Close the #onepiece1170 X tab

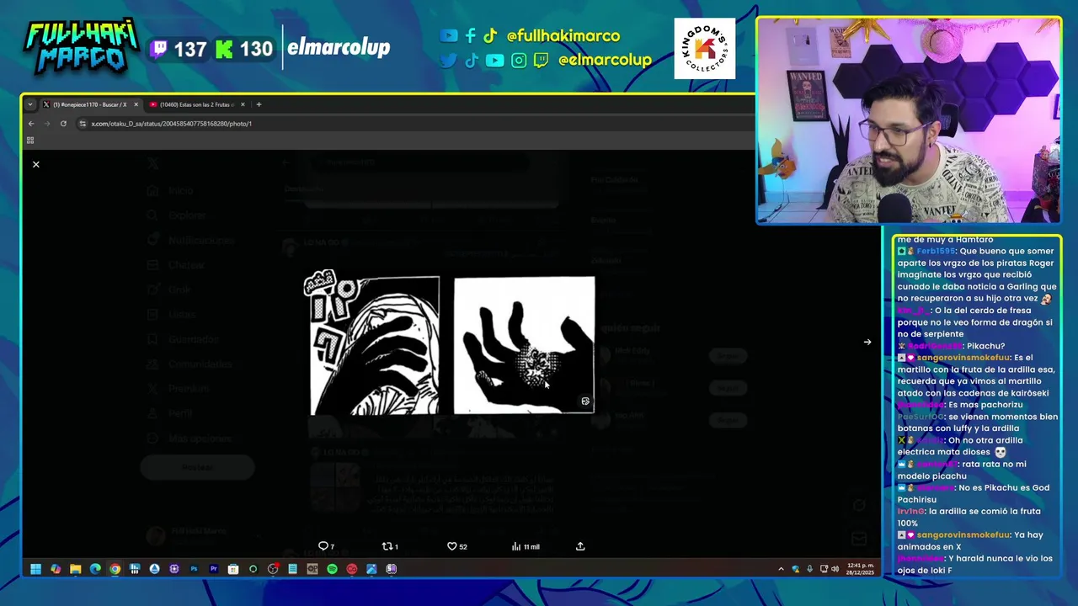[x=136, y=104]
